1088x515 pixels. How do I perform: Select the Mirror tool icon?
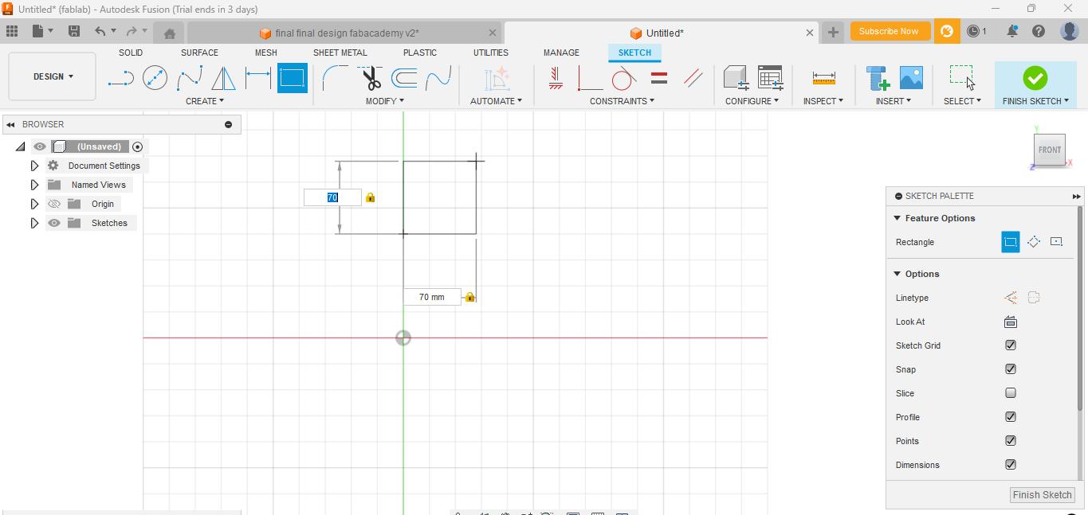(x=223, y=78)
